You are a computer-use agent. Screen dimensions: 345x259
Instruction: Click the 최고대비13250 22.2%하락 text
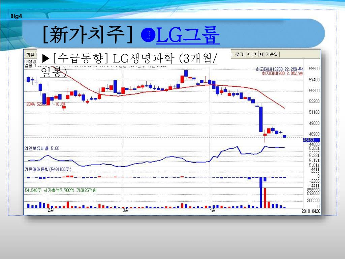pos(279,69)
